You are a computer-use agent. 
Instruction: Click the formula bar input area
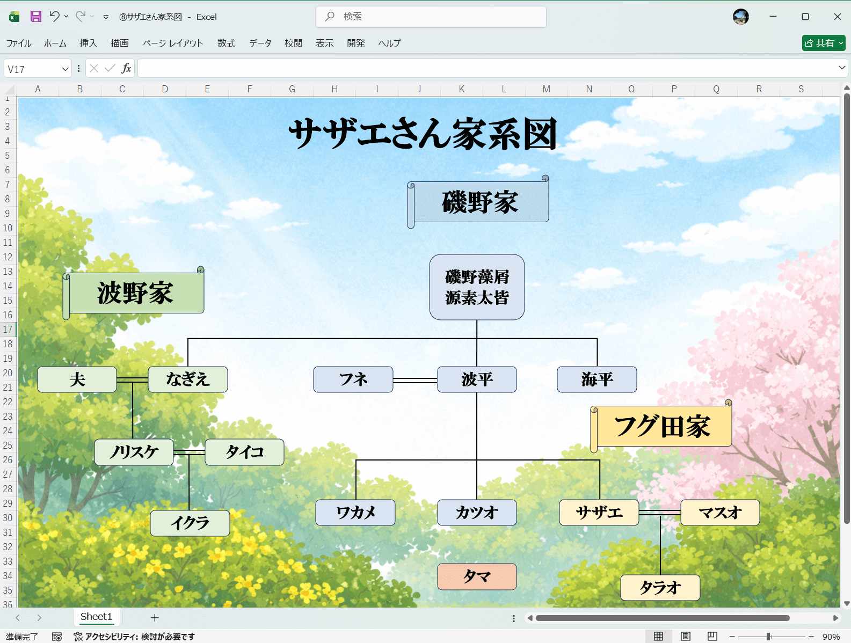click(x=486, y=68)
